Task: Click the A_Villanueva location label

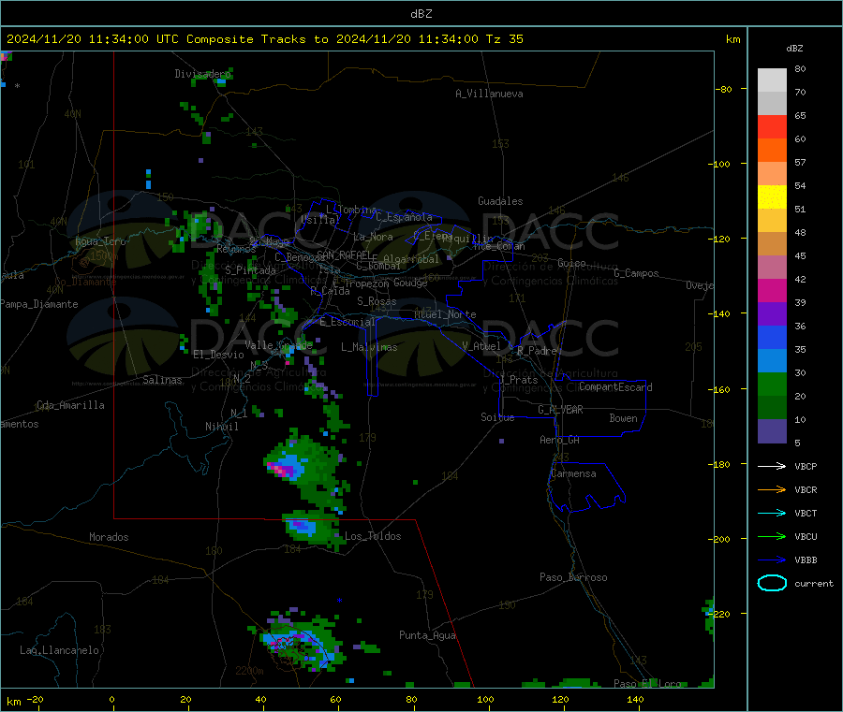Action: pos(489,94)
